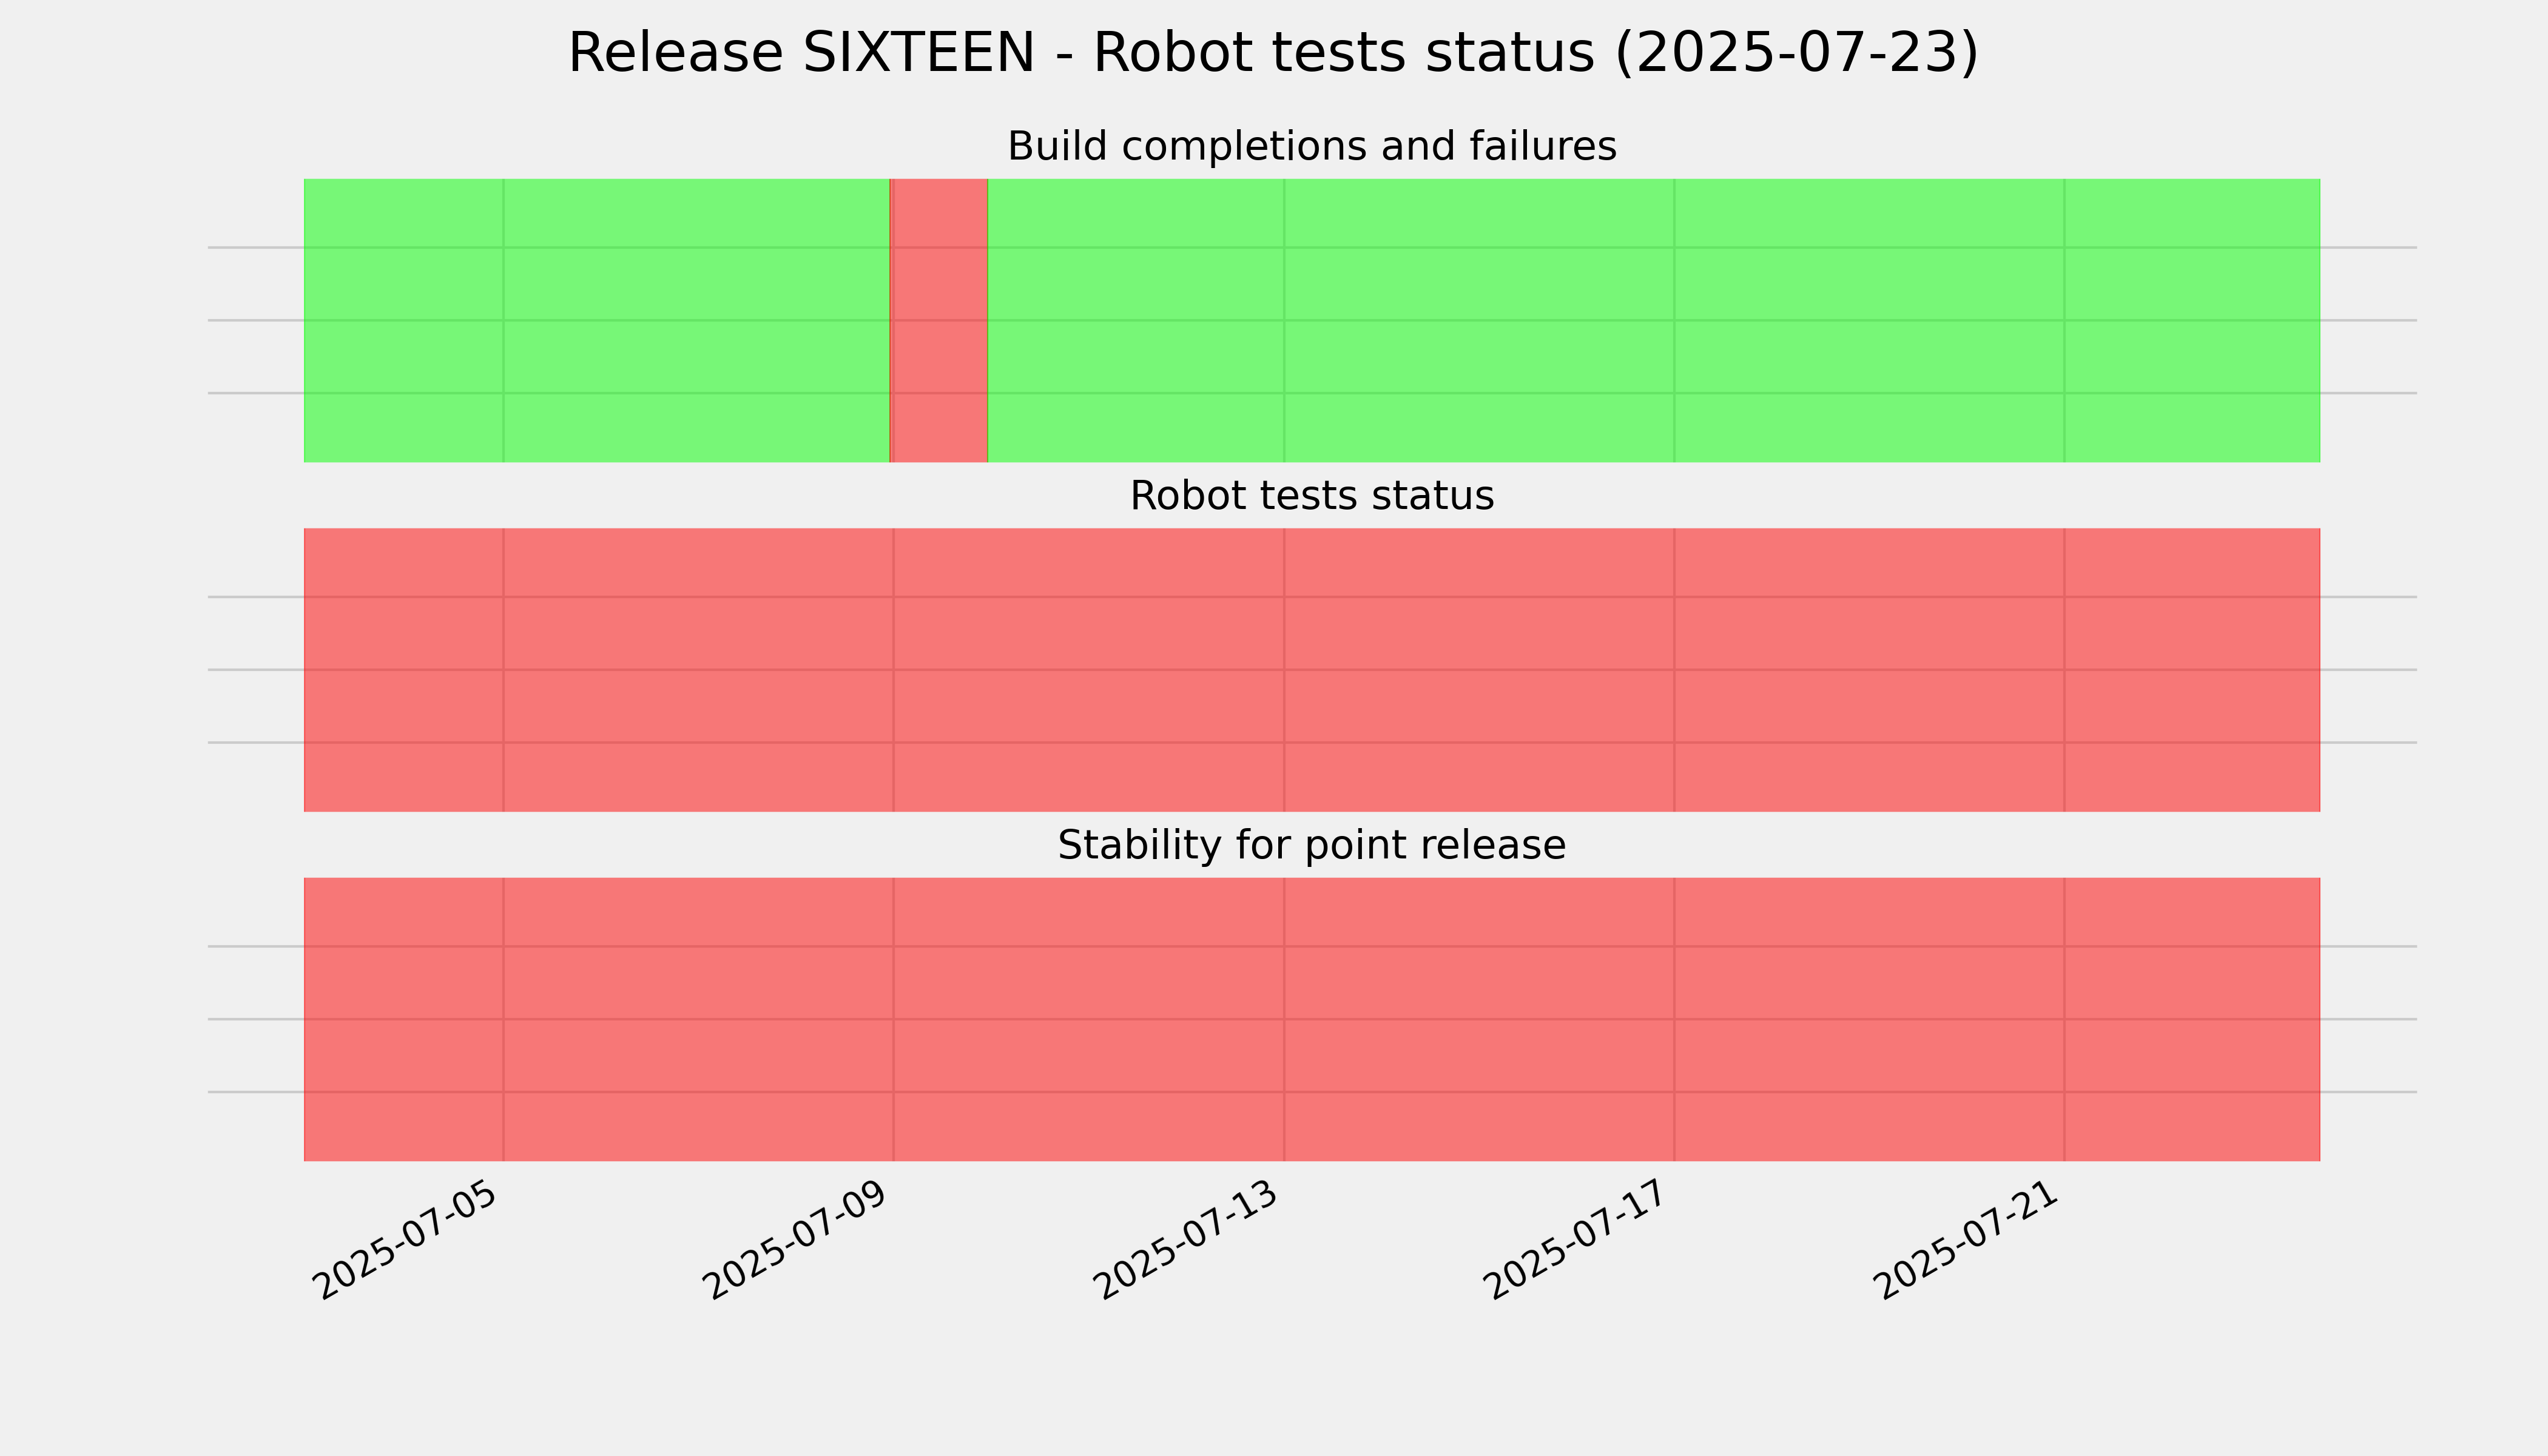Click red Robot tests area before 07-05
Image resolution: width=2548 pixels, height=1456 pixels.
[404, 670]
